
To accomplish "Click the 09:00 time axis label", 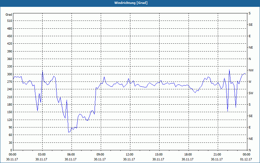I will coord(101,154).
